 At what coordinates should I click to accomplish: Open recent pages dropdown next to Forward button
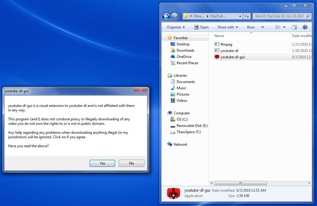pyautogui.click(x=180, y=16)
